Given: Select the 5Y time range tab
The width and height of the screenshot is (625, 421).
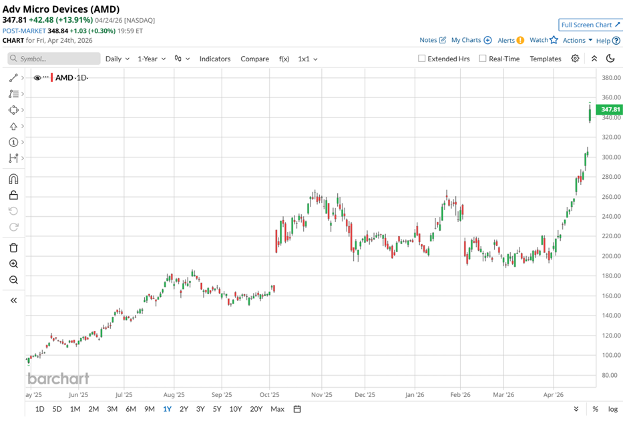Looking at the screenshot, I should (218, 409).
